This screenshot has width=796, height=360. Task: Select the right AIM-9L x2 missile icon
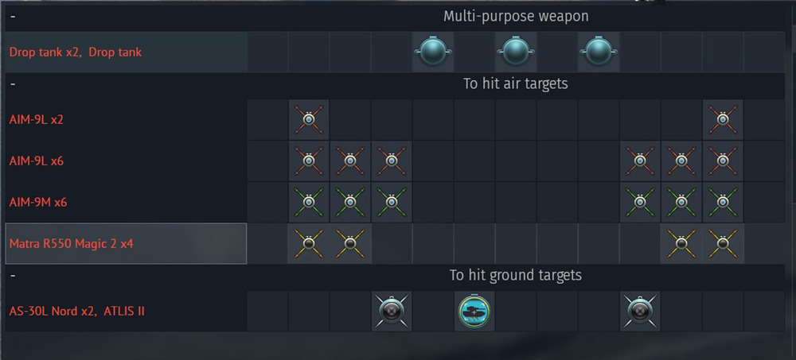(723, 120)
